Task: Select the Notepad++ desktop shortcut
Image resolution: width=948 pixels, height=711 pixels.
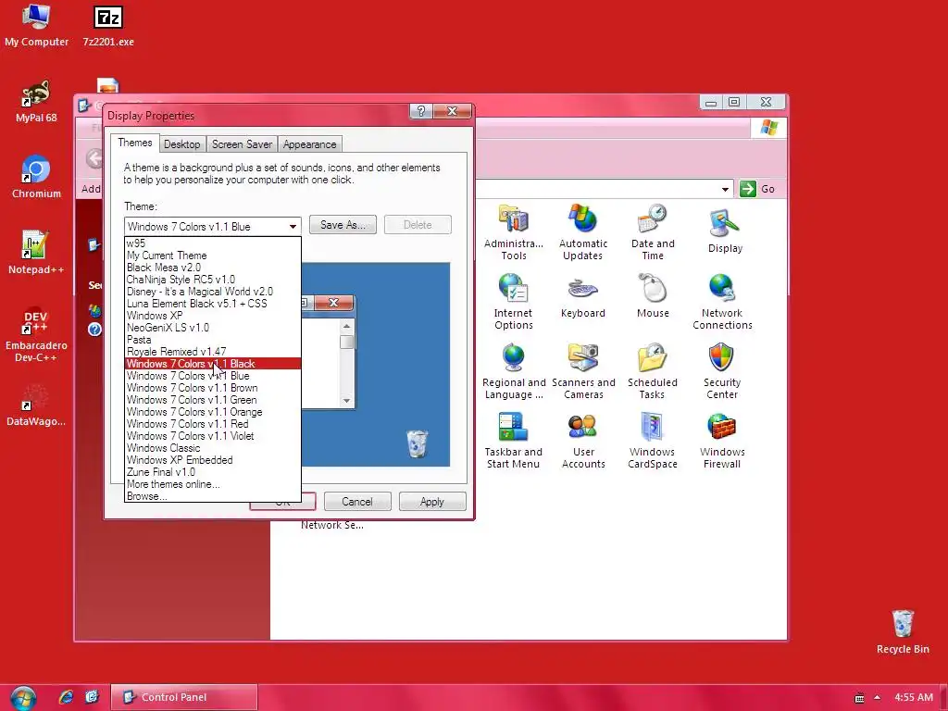Action: click(36, 253)
